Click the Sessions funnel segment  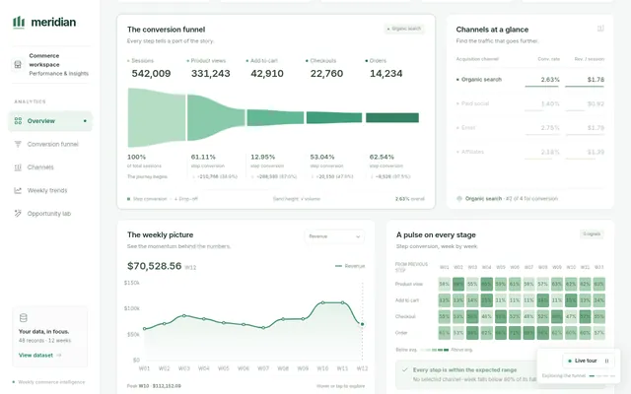click(157, 118)
